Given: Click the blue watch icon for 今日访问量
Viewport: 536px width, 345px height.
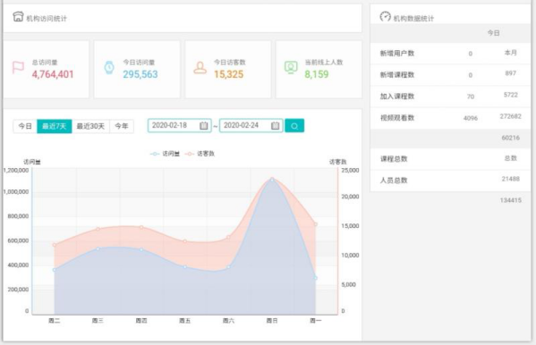Looking at the screenshot, I should point(109,67).
